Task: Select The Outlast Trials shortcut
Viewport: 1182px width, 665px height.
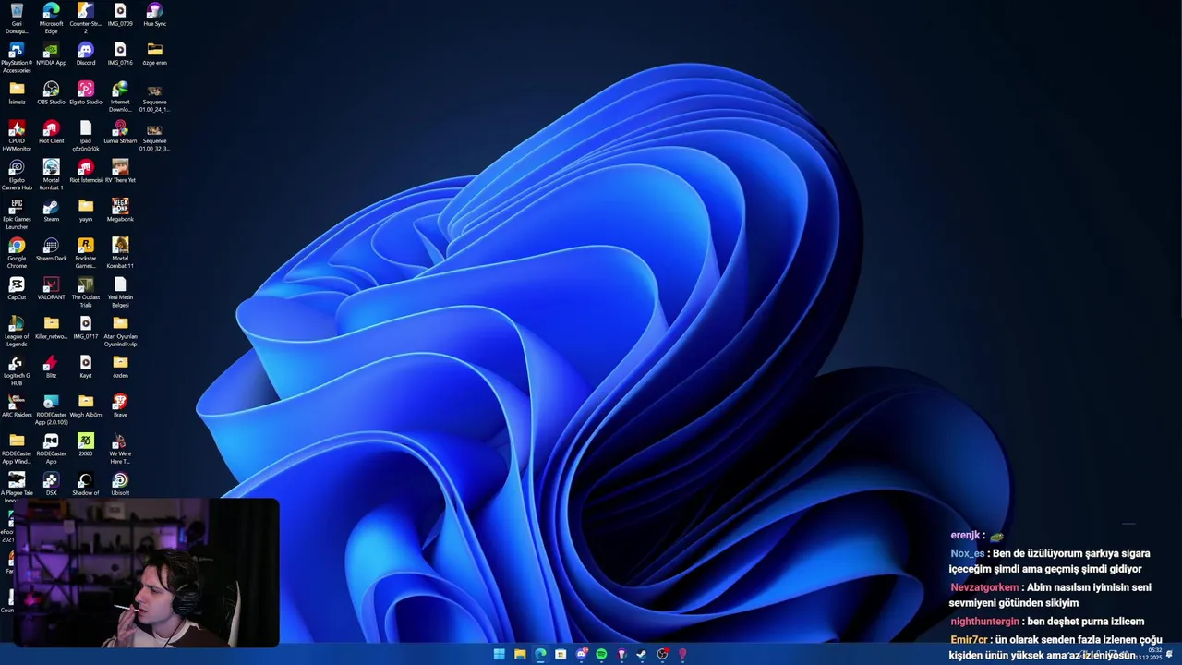Action: coord(85,292)
